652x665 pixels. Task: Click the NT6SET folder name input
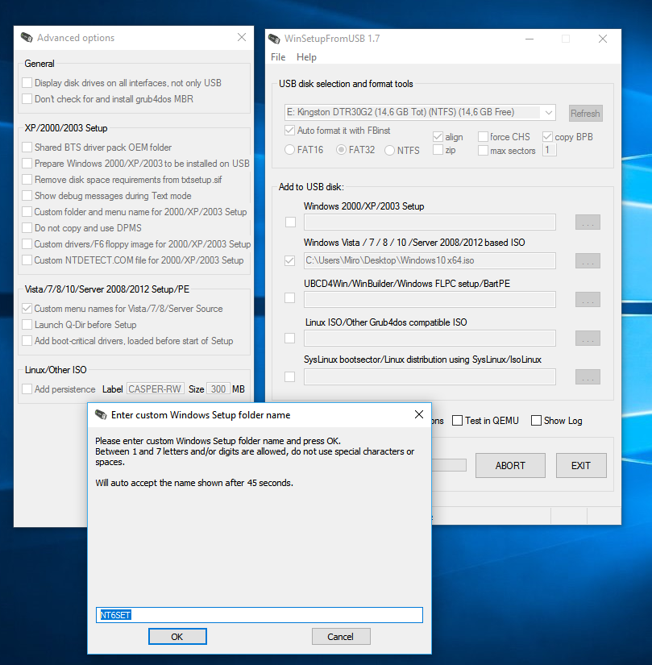click(x=260, y=614)
